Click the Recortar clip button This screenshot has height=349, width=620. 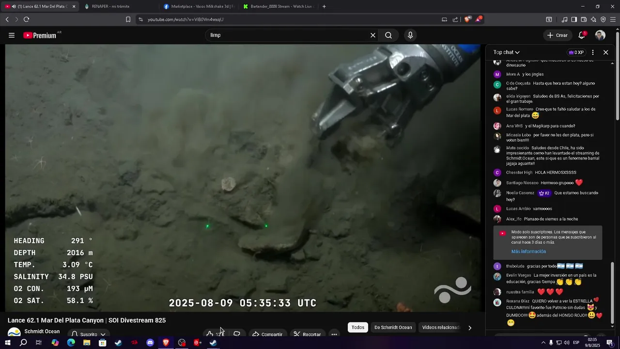tap(307, 334)
